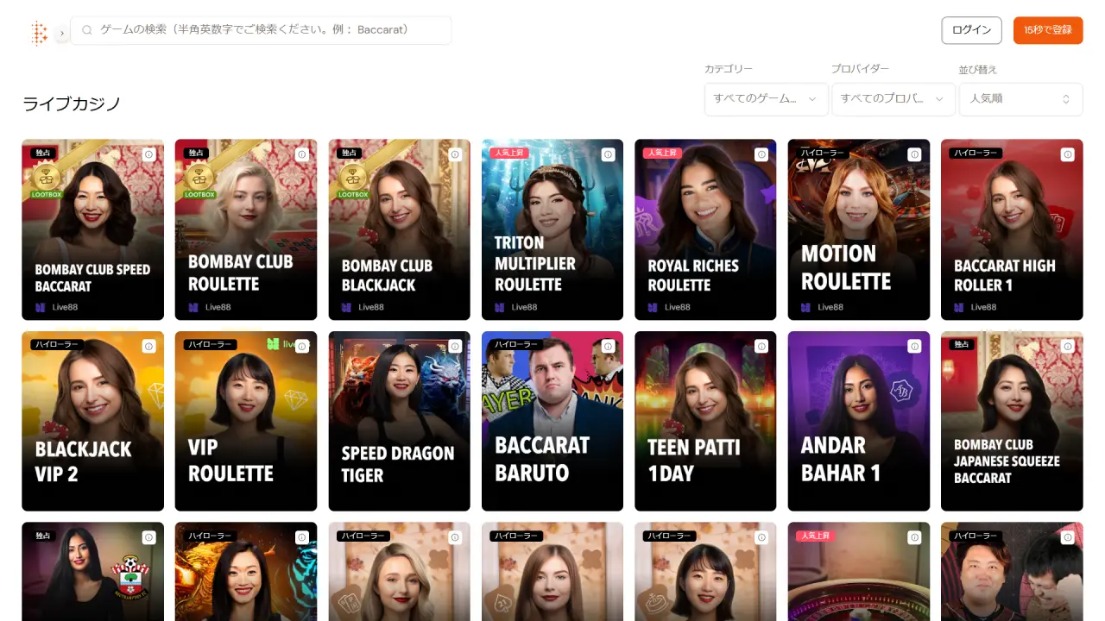Click Live88 provider on Bombay Club Roulette

point(210,307)
